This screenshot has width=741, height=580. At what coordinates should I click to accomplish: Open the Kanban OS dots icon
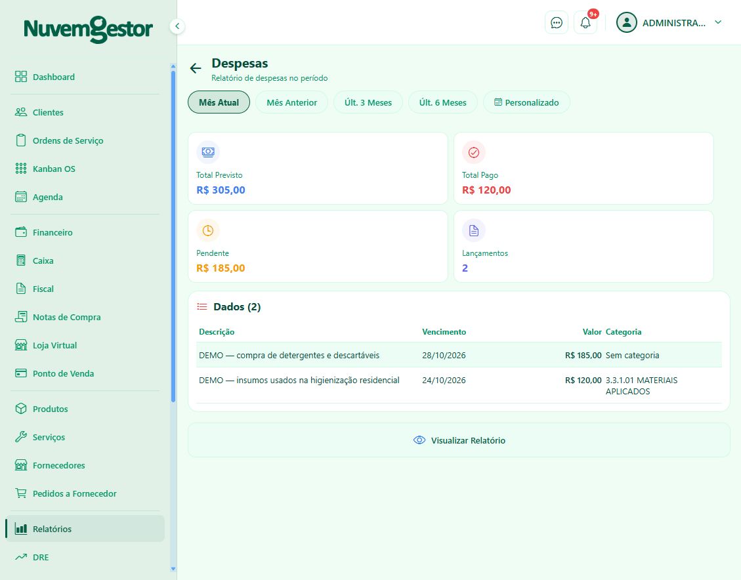tap(21, 169)
